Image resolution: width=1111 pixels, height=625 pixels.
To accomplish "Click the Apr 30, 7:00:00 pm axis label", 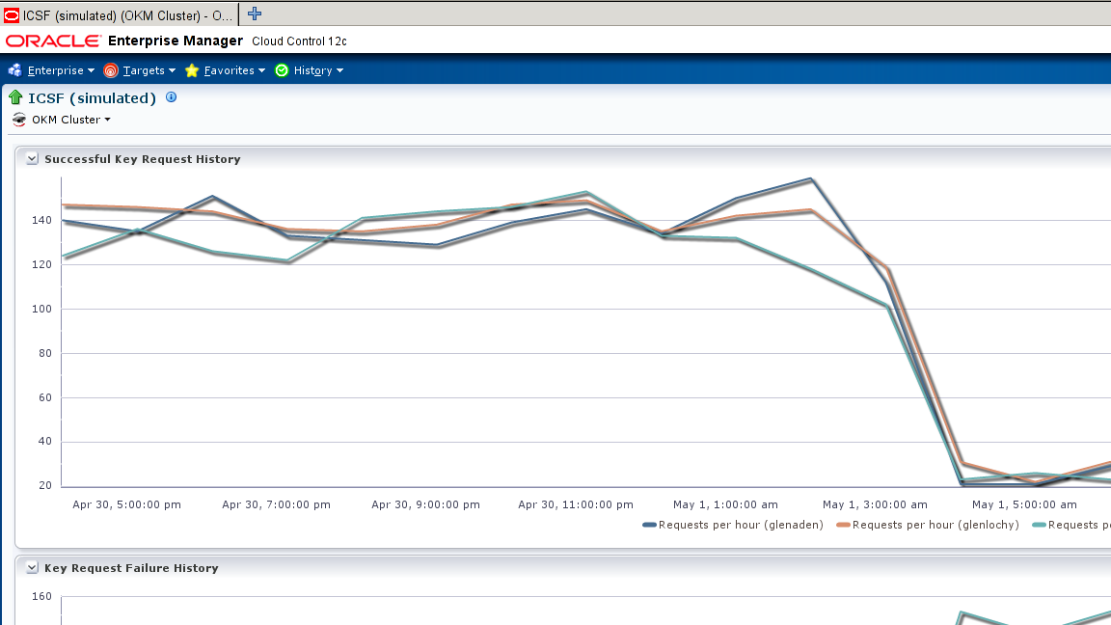I will tap(277, 504).
